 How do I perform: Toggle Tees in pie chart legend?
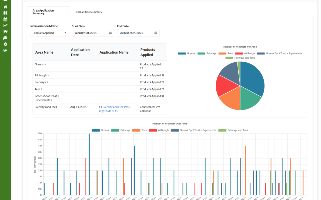[x=226, y=53]
